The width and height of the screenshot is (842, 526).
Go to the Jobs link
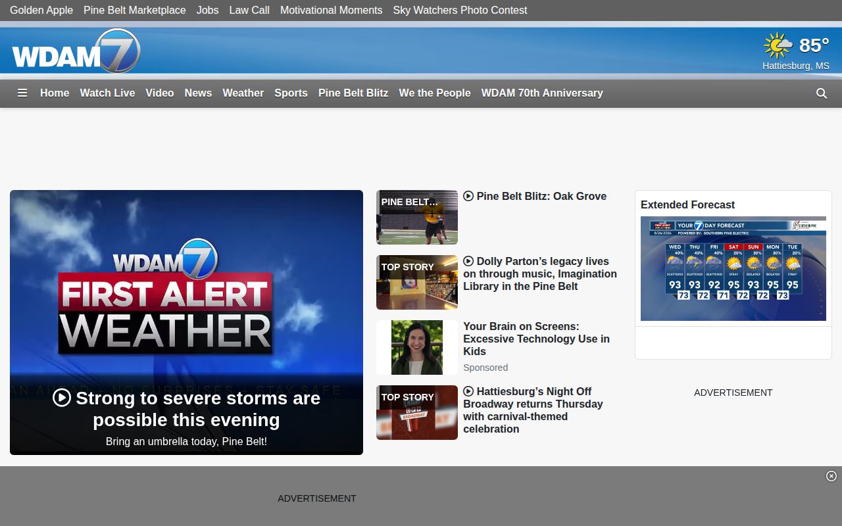coord(208,11)
